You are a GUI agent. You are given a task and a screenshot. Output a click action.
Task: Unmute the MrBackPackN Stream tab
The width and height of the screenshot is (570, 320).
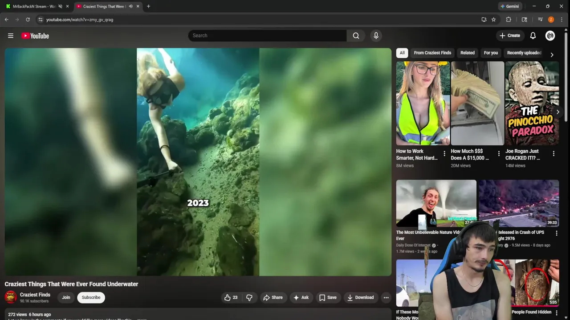point(60,6)
